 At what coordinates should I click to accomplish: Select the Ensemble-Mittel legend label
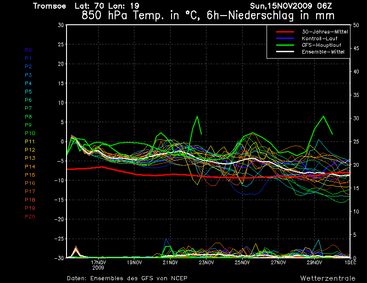pos(323,52)
